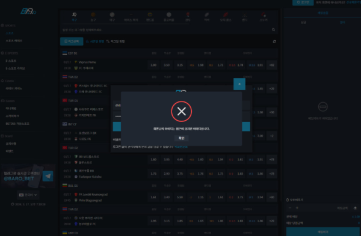Image resolution: width=361 pixels, height=236 pixels.
Task: Expand the +82 more markets for EST D1
Action: pyautogui.click(x=272, y=65)
